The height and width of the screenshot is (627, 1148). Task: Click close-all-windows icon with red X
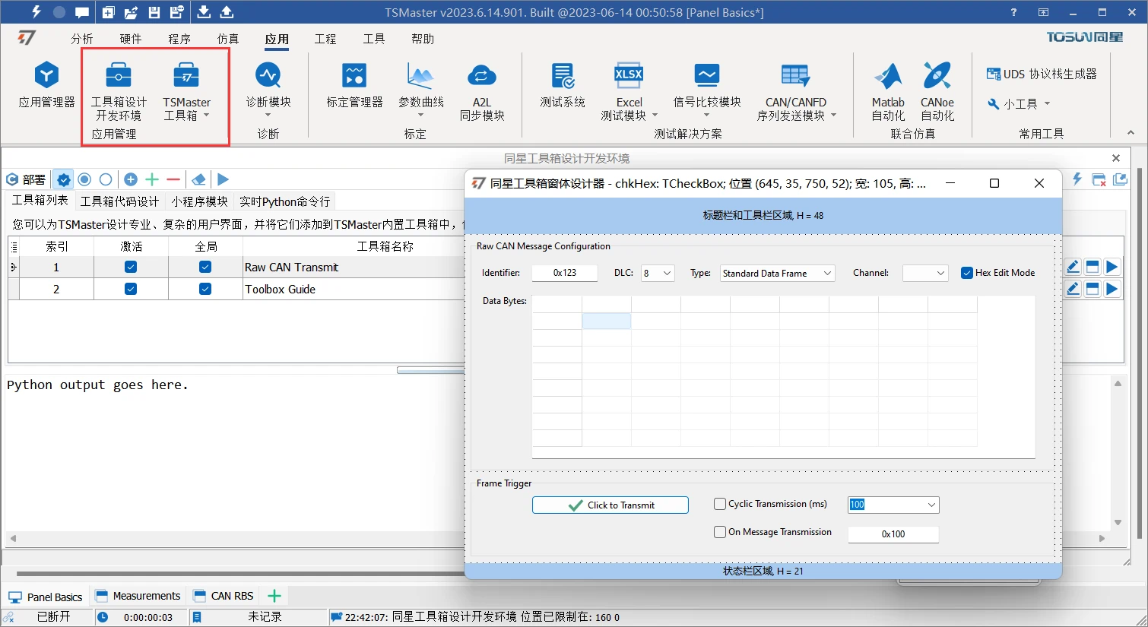click(1099, 179)
